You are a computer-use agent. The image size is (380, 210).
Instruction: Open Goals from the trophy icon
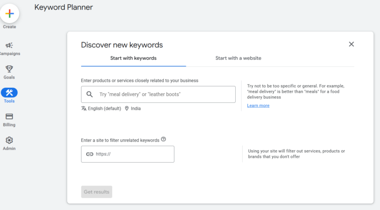[9, 69]
